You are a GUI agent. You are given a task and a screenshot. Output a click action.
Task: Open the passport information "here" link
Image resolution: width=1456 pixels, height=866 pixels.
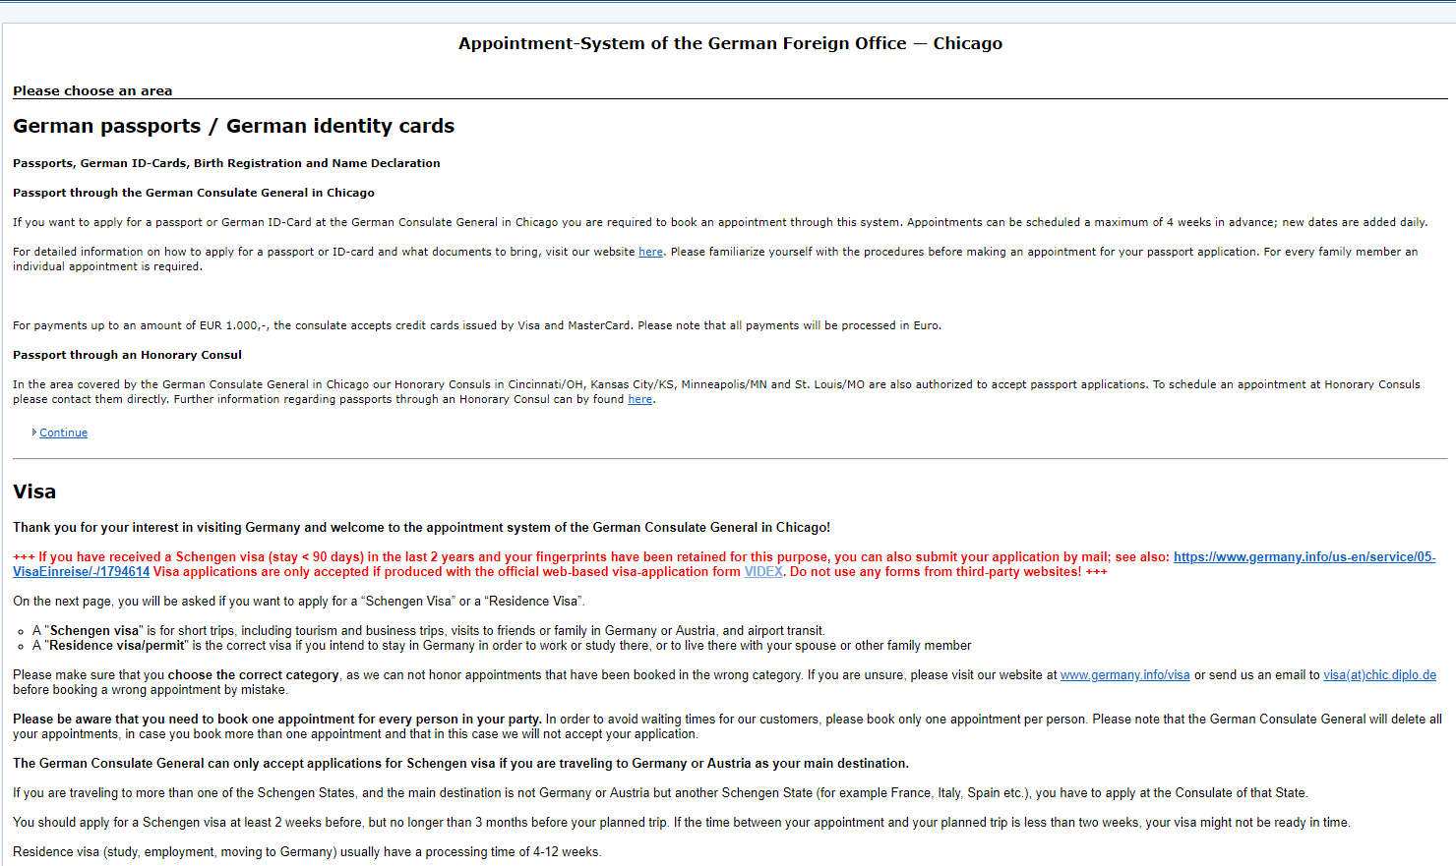(x=650, y=251)
